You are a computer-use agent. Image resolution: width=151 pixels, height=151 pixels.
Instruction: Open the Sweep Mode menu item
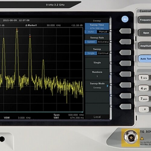click(x=97, y=86)
